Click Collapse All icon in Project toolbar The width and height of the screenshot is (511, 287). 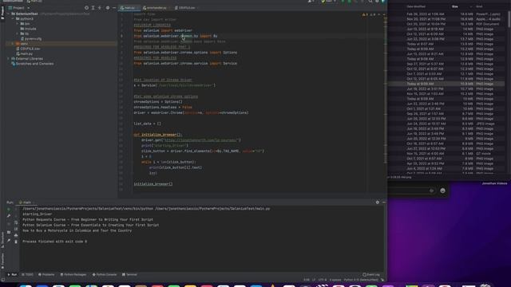100,8
